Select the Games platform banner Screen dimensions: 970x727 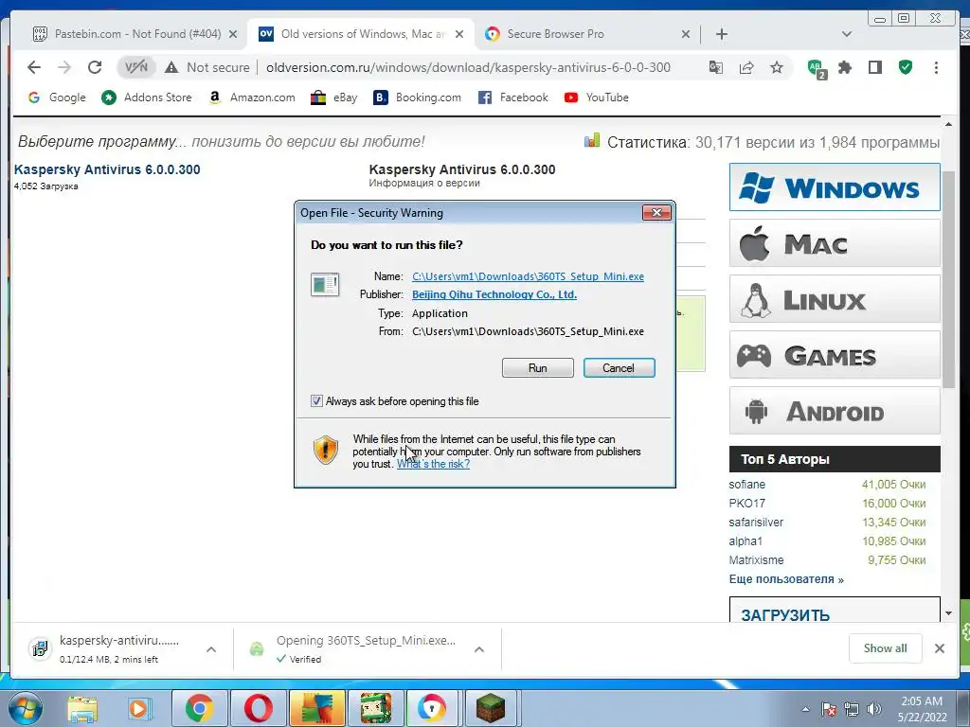tap(835, 356)
